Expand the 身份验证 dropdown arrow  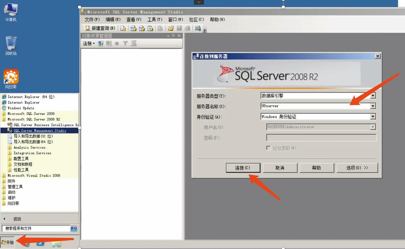(x=373, y=117)
